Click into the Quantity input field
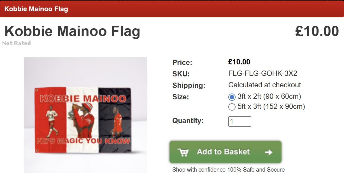344x173 pixels. pyautogui.click(x=240, y=121)
